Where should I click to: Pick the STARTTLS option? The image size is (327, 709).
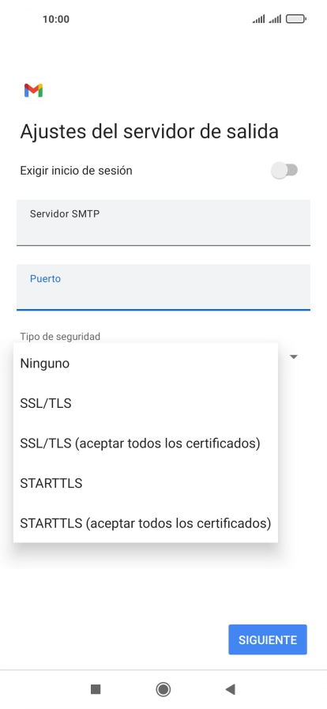pyautogui.click(x=145, y=484)
